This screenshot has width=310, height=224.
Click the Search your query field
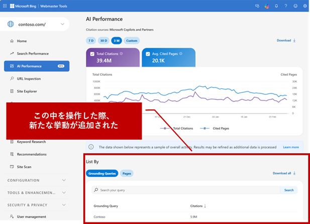point(186,190)
